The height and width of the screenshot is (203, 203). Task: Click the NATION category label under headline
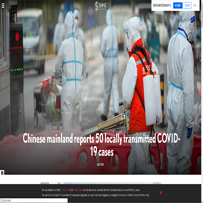click(x=100, y=164)
